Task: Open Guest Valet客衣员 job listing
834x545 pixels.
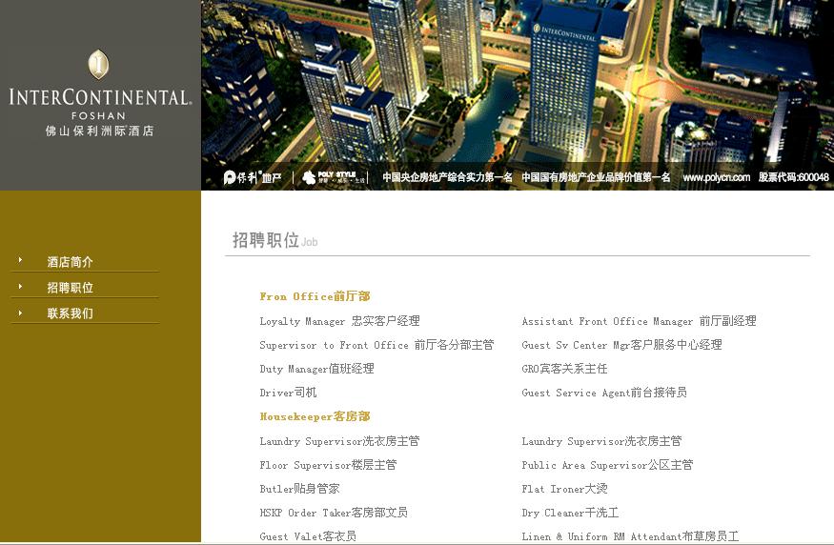Action: click(x=308, y=536)
